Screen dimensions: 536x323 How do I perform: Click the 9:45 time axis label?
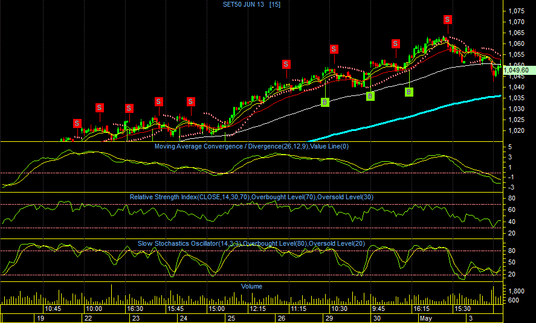pyautogui.click(x=378, y=309)
